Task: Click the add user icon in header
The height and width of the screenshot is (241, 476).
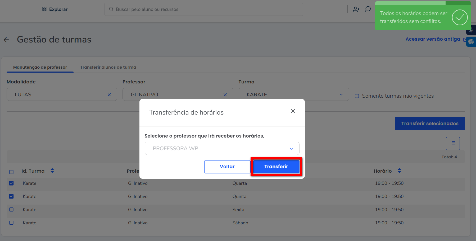Action: (x=356, y=10)
